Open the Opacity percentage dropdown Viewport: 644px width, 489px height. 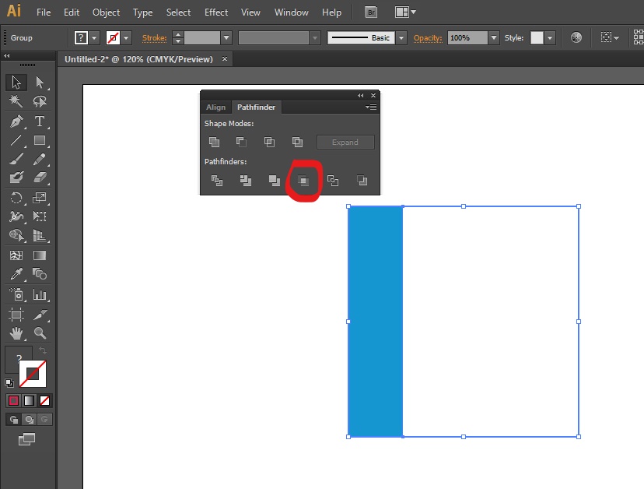pos(493,37)
